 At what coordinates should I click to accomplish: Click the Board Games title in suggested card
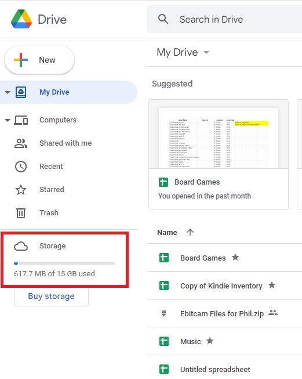(197, 182)
